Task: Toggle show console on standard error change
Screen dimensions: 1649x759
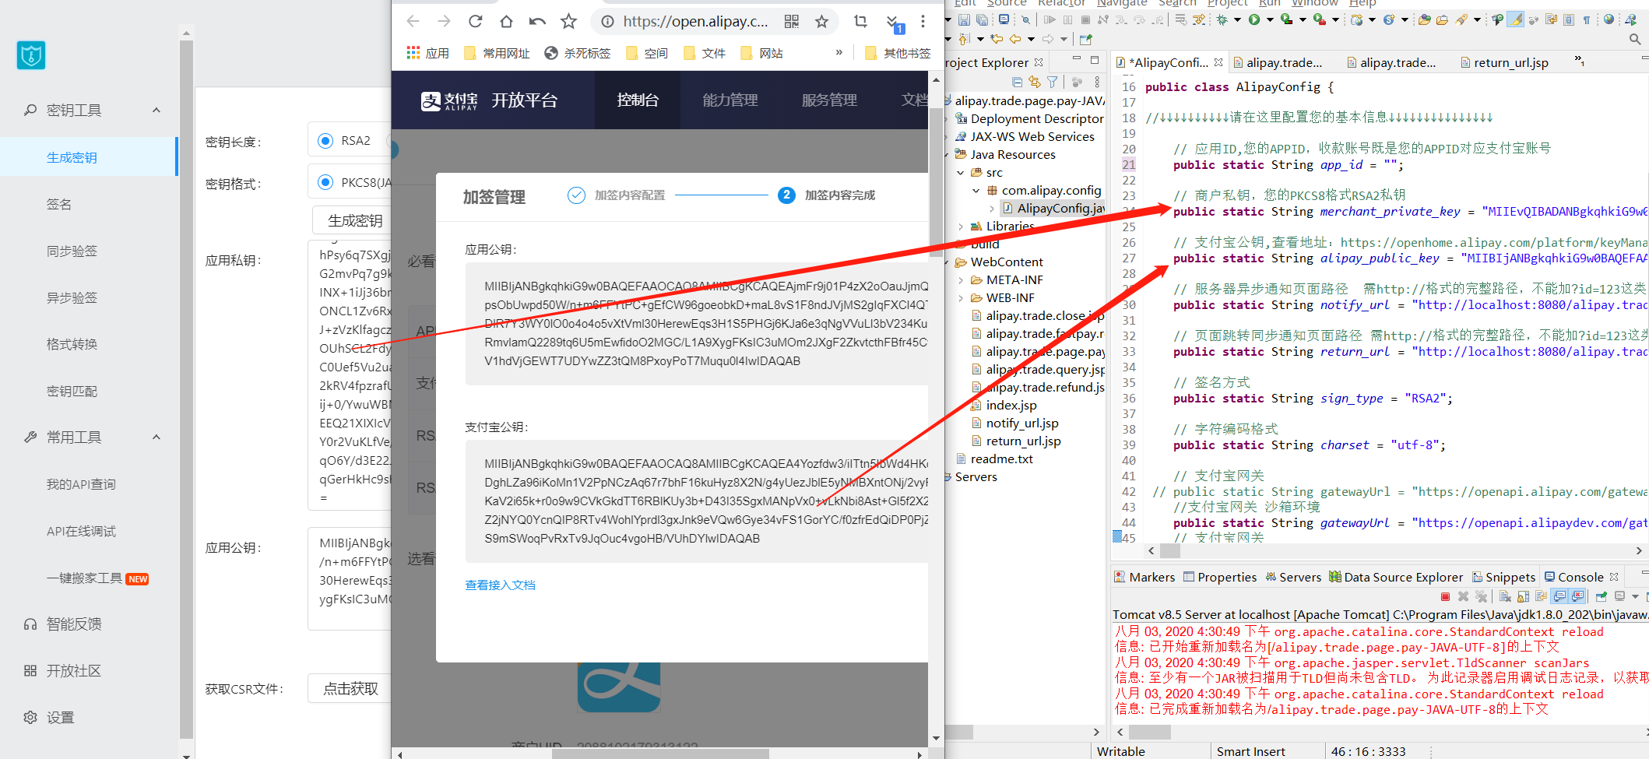Action: (x=1577, y=596)
